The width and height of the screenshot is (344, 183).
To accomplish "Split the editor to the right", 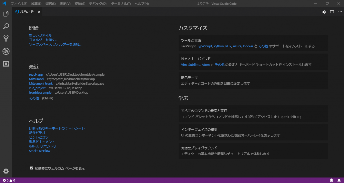I will tap(332, 12).
